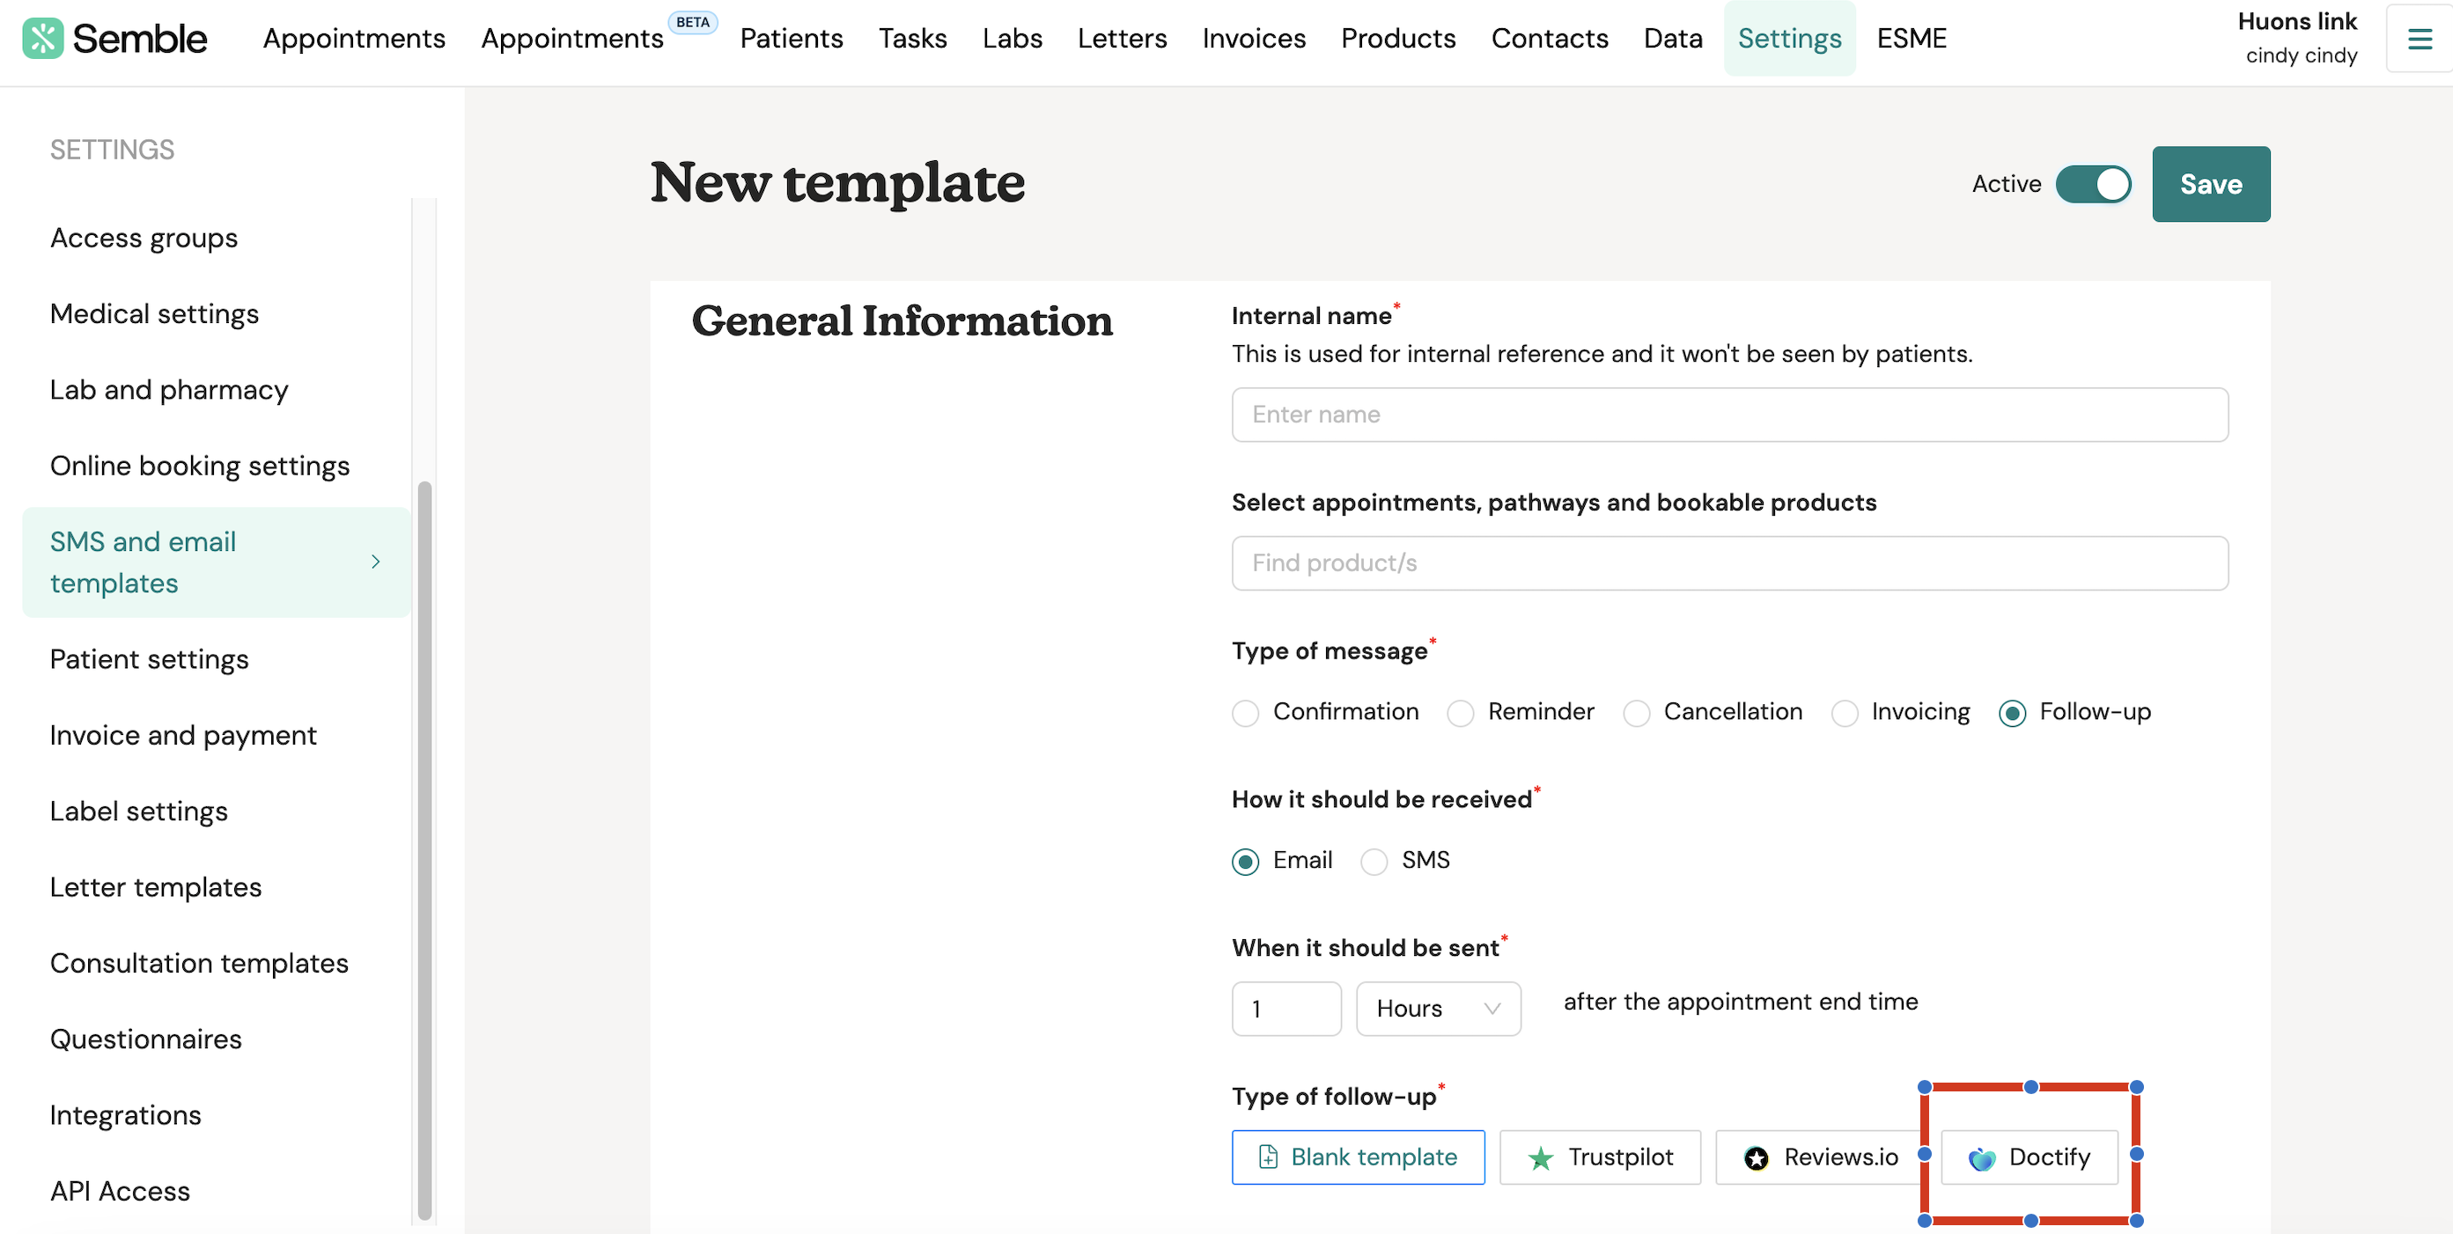Select the Invoicing message type
Image resolution: width=2453 pixels, height=1234 pixels.
(1845, 713)
